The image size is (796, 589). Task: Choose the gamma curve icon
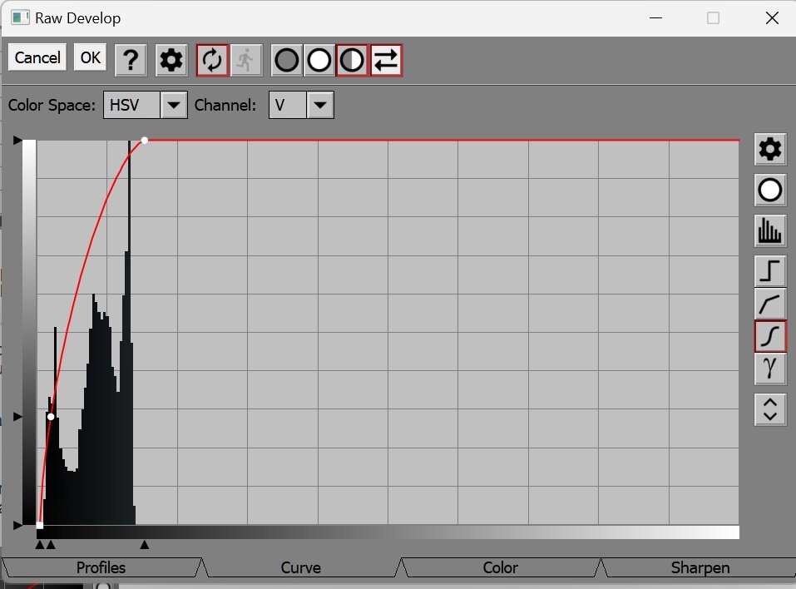point(770,368)
